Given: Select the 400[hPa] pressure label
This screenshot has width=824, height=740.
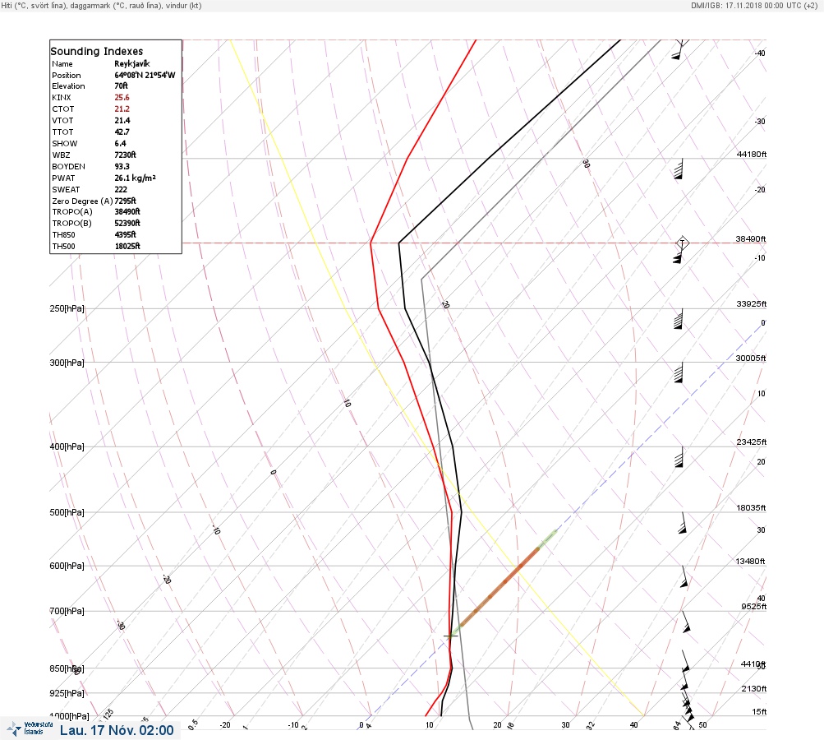Looking at the screenshot, I should pos(67,446).
